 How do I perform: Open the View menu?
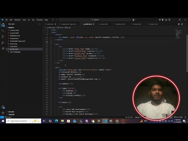pyautogui.click(x=24, y=20)
